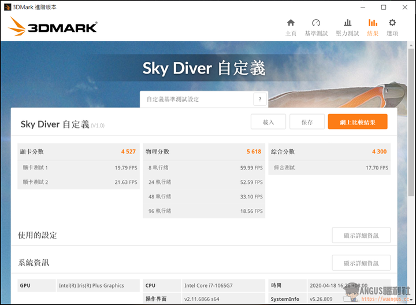Image resolution: width=416 pixels, height=305 pixels.
Task: Select the results chart icon (結果)
Action: 373,27
